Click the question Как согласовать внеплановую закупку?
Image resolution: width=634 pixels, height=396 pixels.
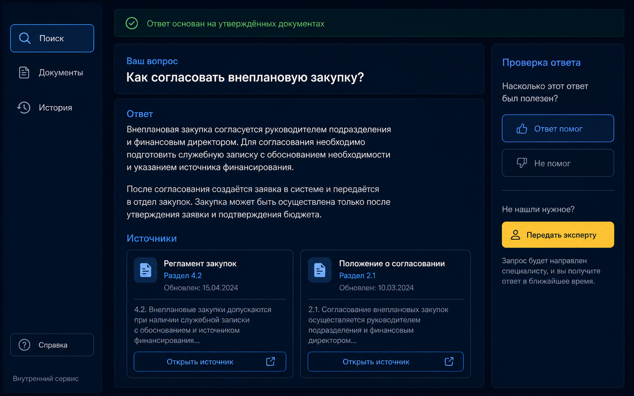(x=245, y=77)
